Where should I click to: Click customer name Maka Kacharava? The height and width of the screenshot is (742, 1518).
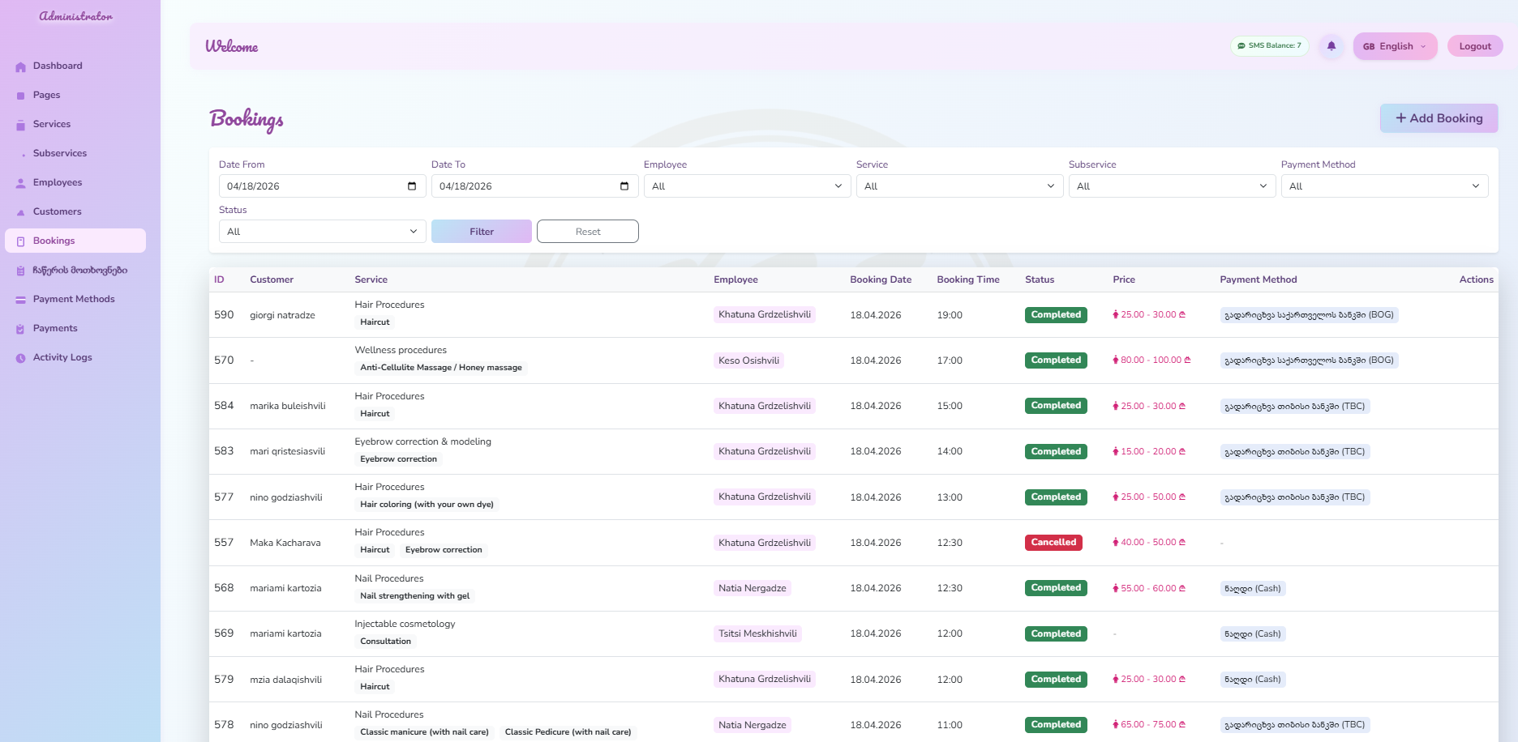pos(285,543)
